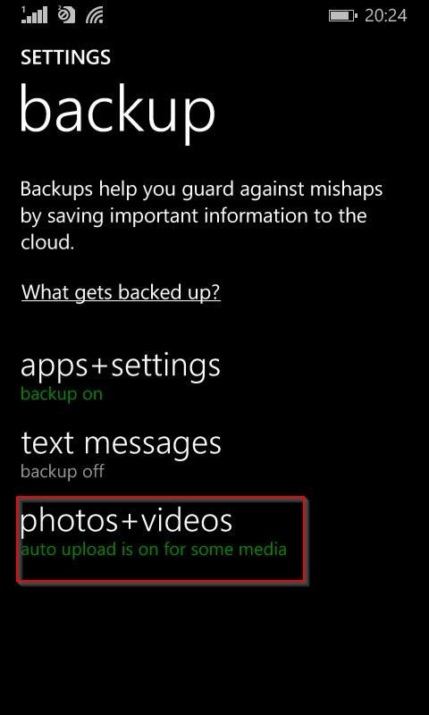Tap the word cloud in description
Image resolution: width=429 pixels, height=715 pixels.
47,242
